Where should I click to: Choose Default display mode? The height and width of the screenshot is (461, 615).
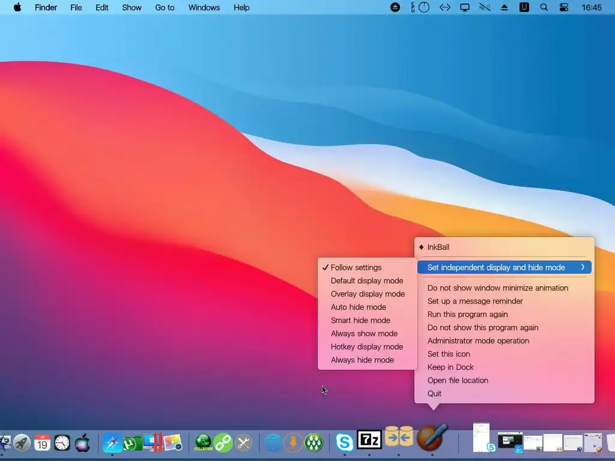(368, 281)
